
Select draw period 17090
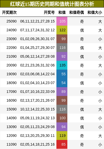pyautogui.click(x=11, y=92)
